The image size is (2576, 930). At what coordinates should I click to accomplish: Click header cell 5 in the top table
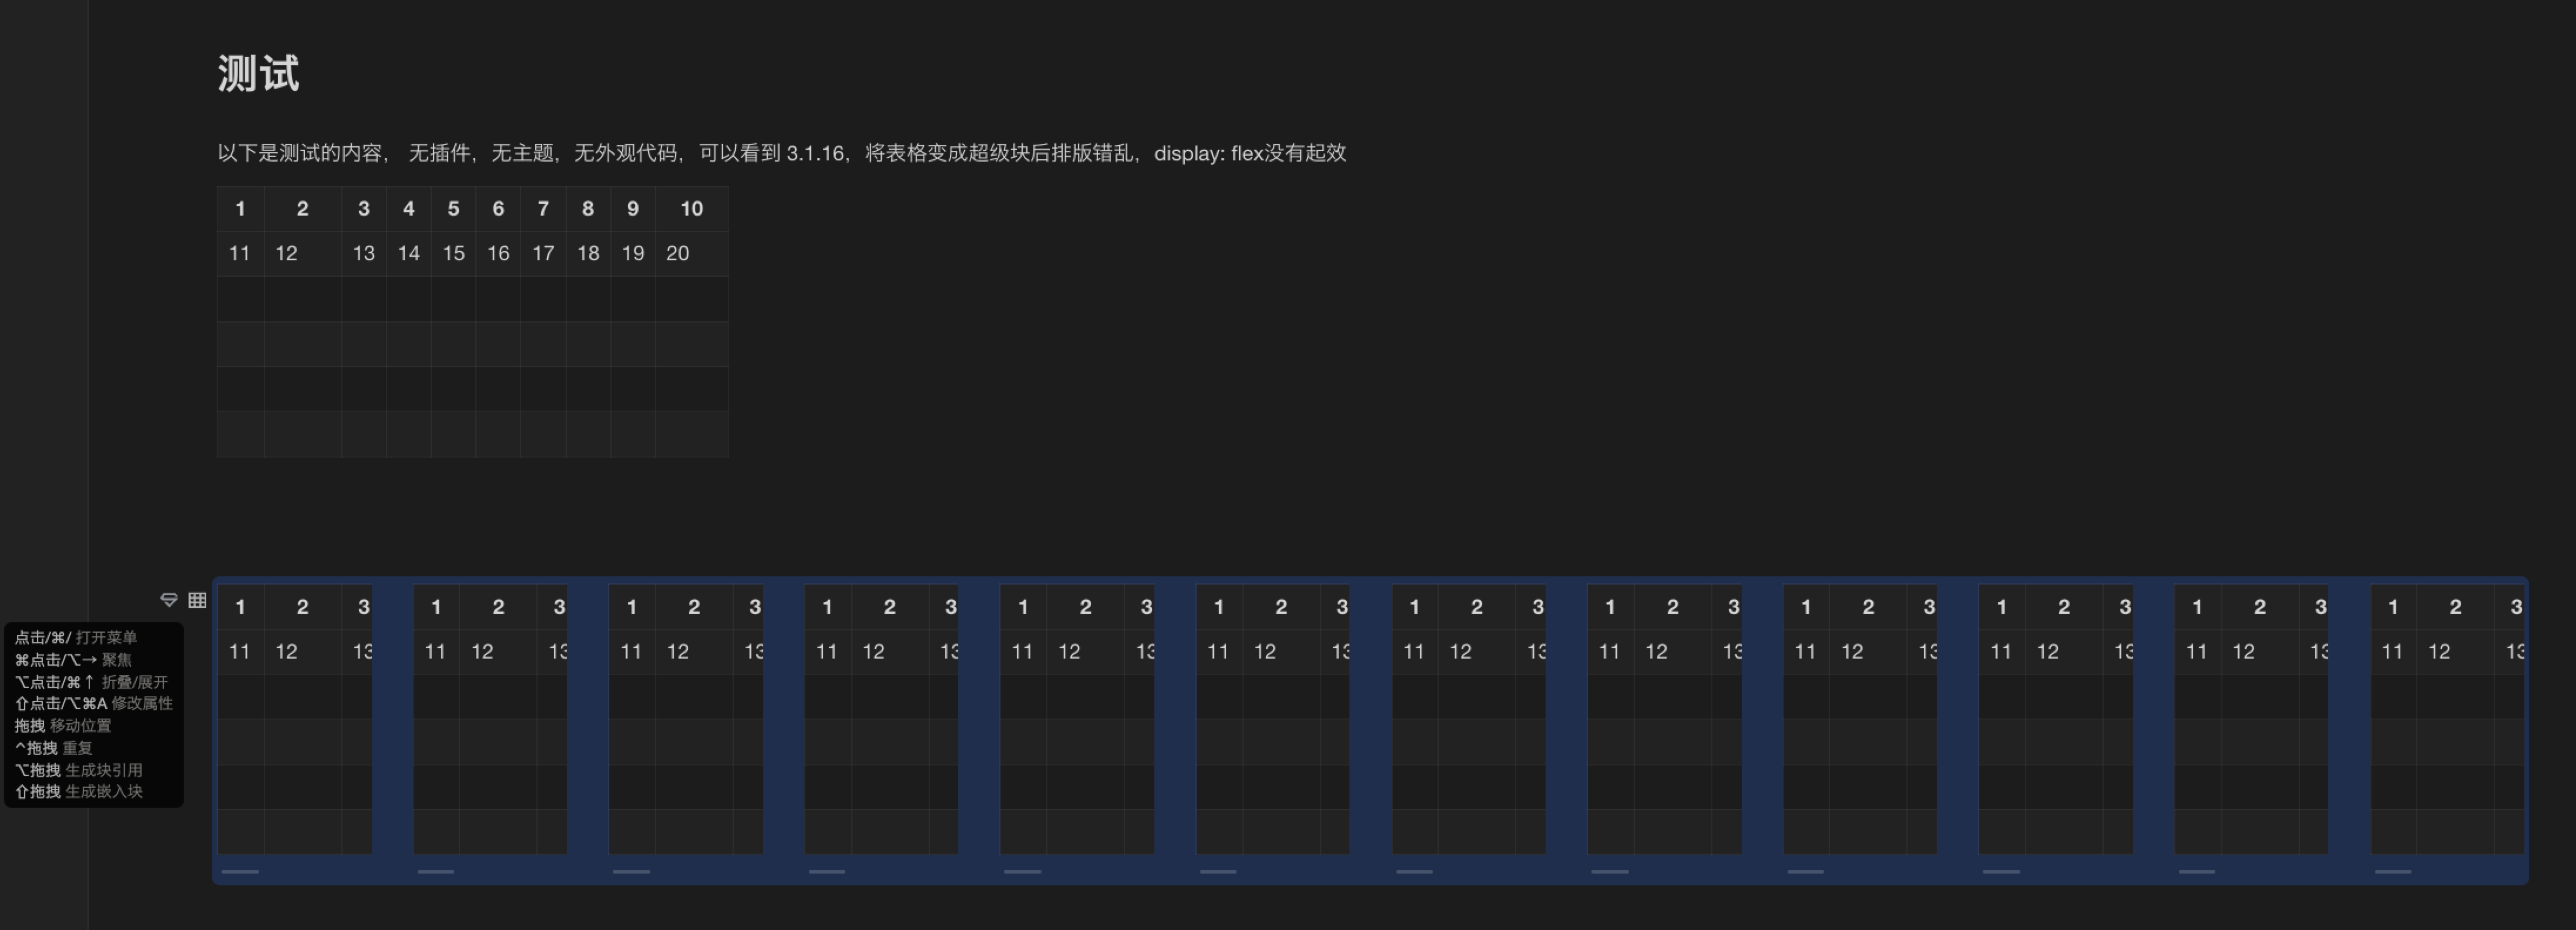(x=453, y=209)
